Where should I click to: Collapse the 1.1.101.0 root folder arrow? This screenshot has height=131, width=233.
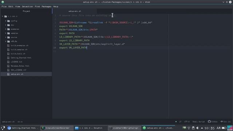pyautogui.click(x=3, y=16)
